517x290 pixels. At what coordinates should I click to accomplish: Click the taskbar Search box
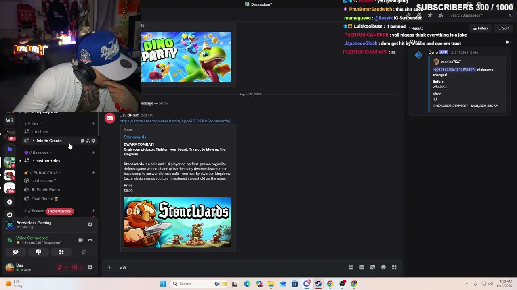(200, 284)
